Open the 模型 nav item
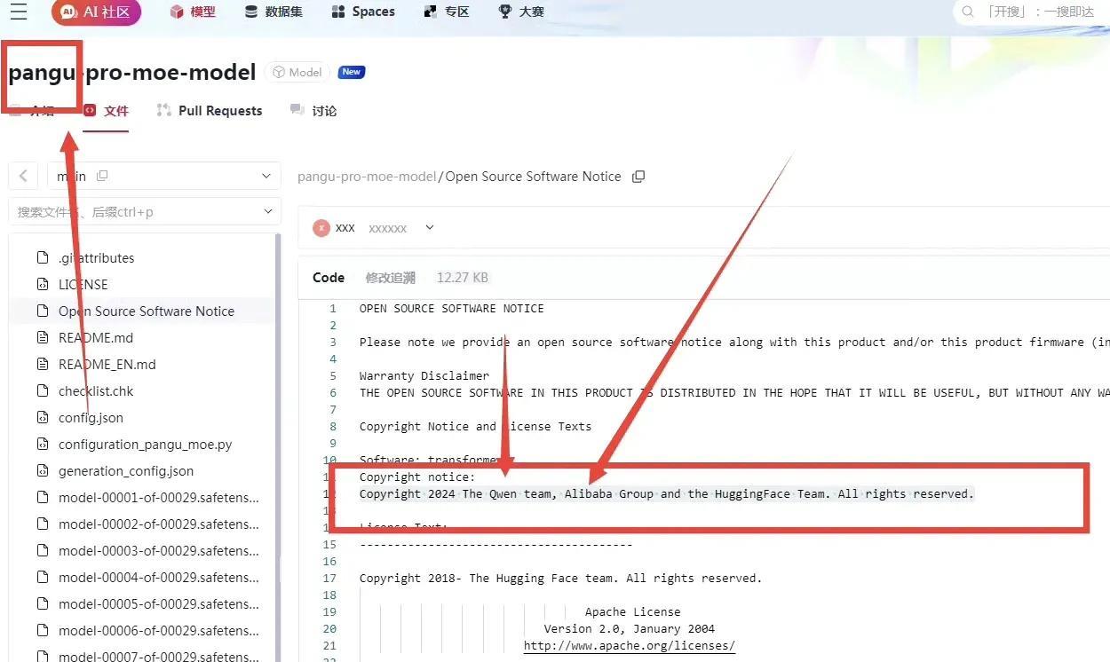 [193, 12]
